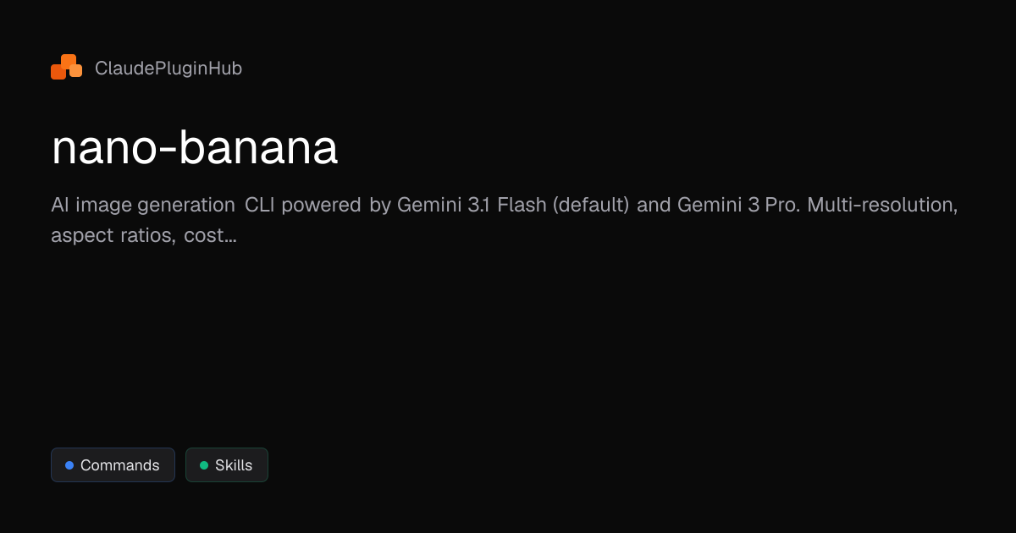Image resolution: width=1016 pixels, height=533 pixels.
Task: Click the blue dot in Commands badge
Action: [x=69, y=465]
